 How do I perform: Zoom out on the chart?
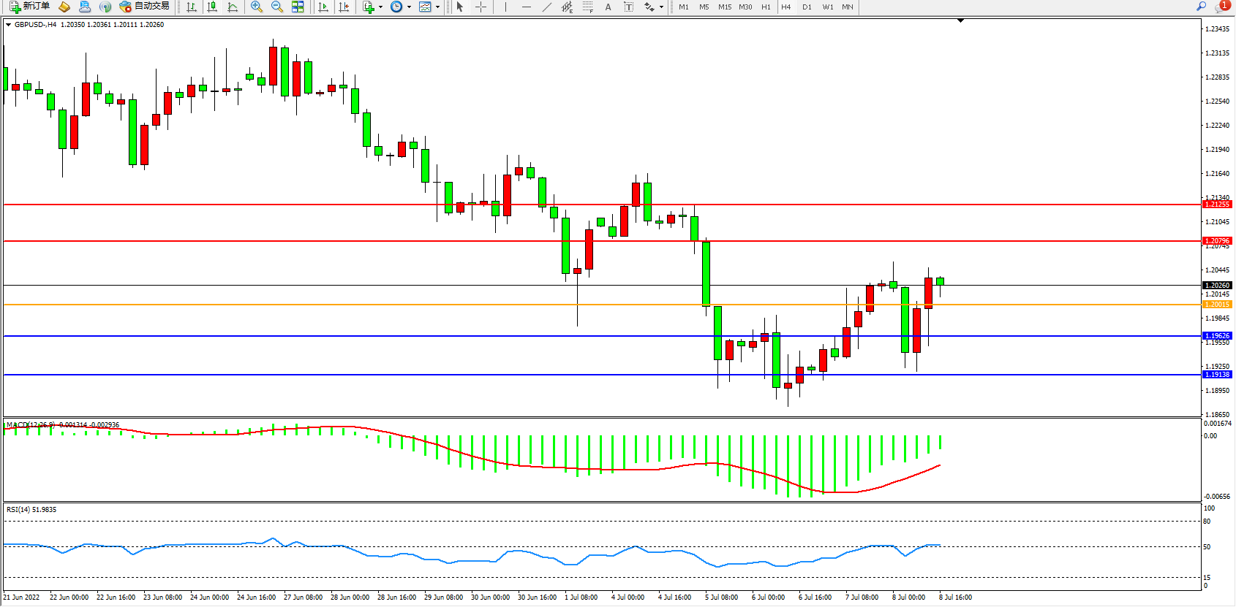(277, 7)
